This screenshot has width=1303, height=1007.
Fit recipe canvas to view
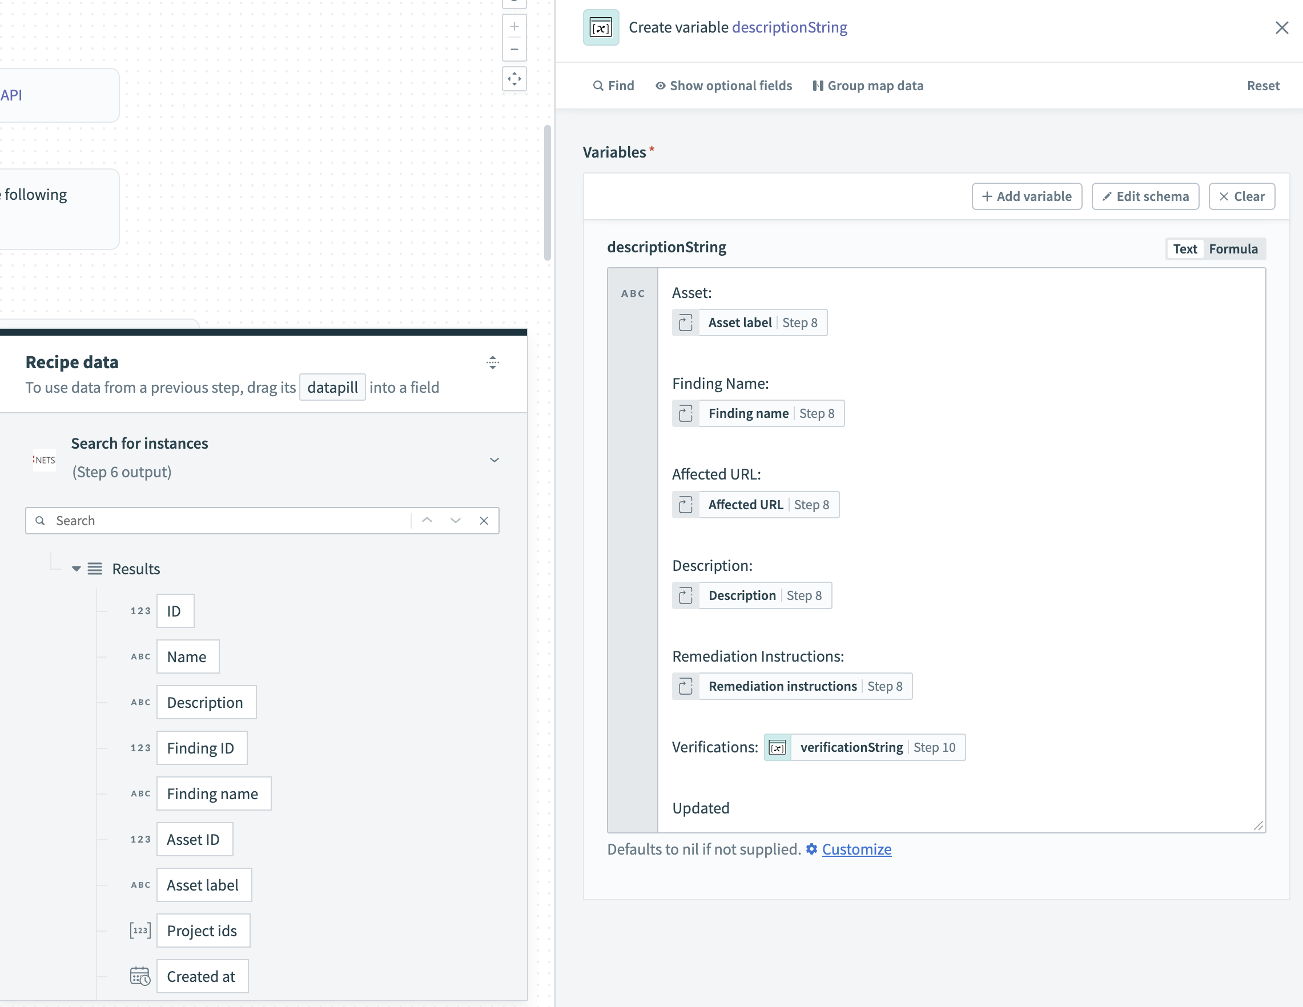[x=514, y=79]
